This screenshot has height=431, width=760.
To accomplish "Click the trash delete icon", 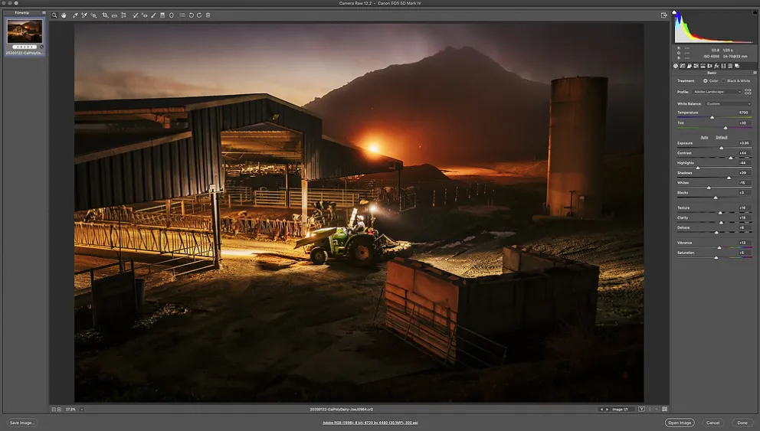I will pyautogui.click(x=208, y=15).
